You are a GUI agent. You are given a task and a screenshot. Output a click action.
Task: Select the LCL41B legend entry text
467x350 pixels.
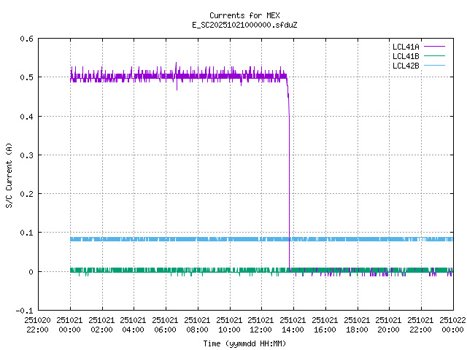tap(405, 56)
